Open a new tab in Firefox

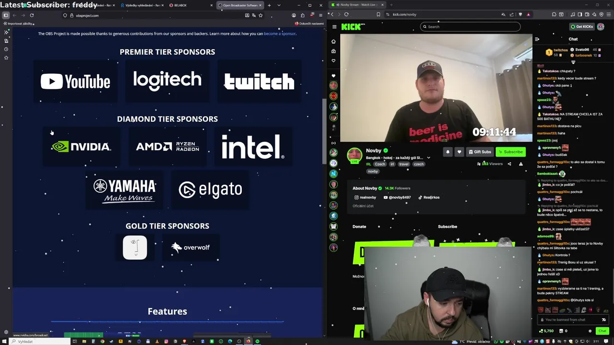pyautogui.click(x=269, y=5)
